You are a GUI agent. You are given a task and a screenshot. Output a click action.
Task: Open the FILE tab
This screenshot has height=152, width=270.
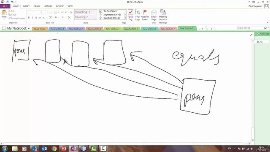pyautogui.click(x=5, y=6)
